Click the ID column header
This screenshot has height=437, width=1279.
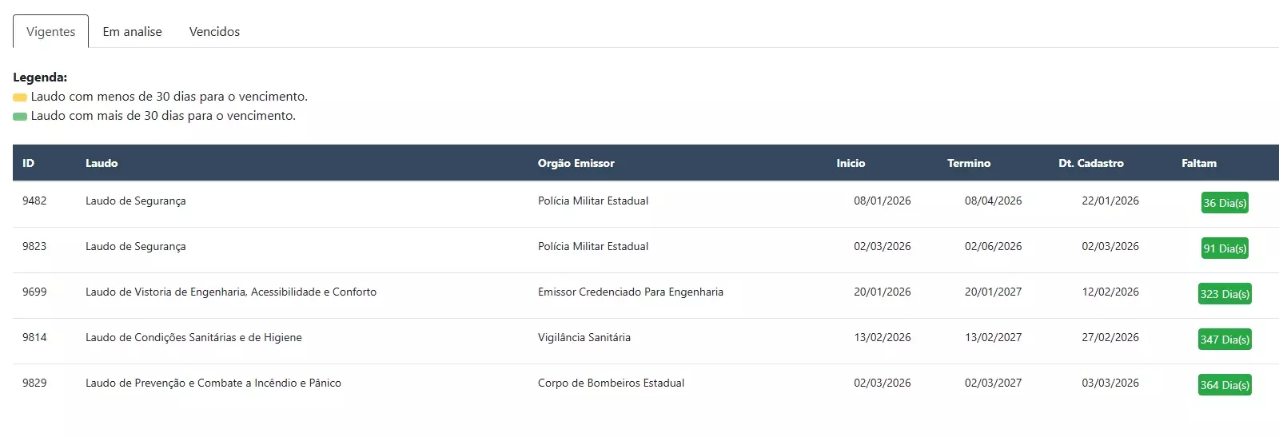(x=29, y=163)
